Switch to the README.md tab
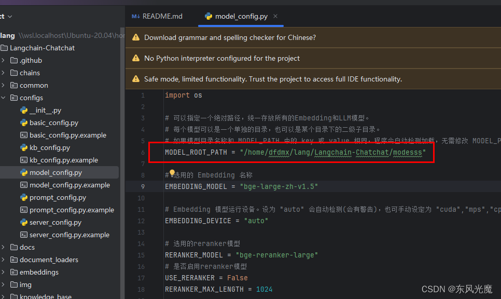The width and height of the screenshot is (501, 299). [157, 16]
